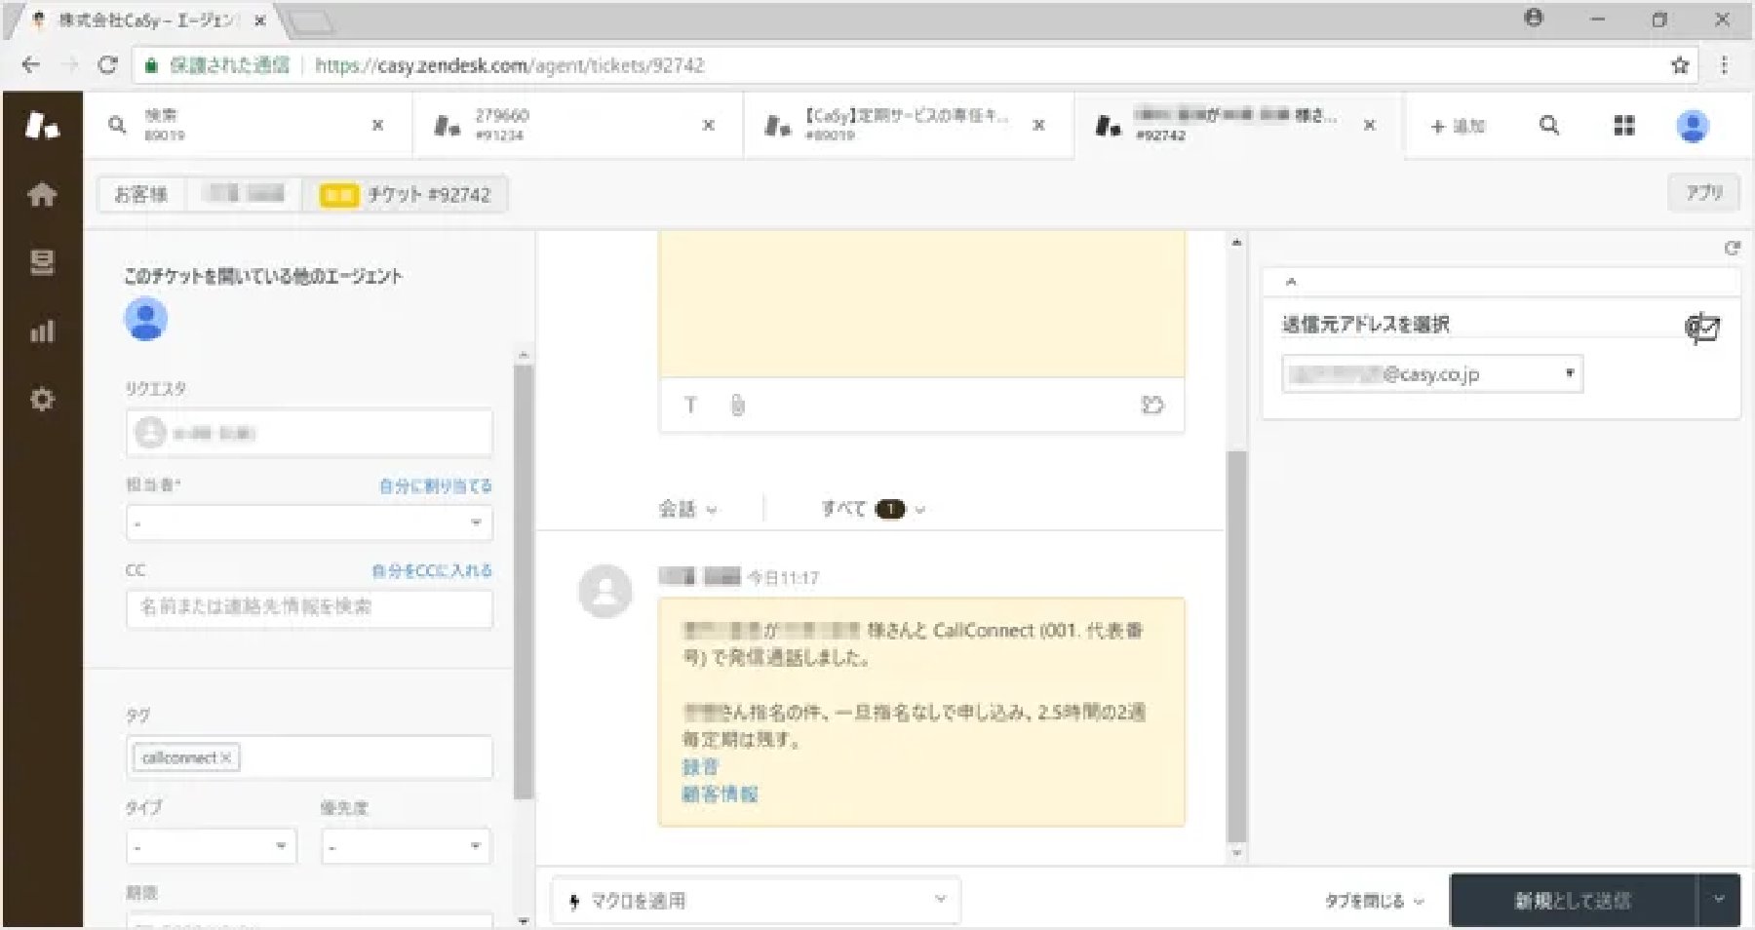Screen dimensions: 1755x930
Task: Open the @casy.co.jp sender address dropdown
Action: click(x=1432, y=374)
